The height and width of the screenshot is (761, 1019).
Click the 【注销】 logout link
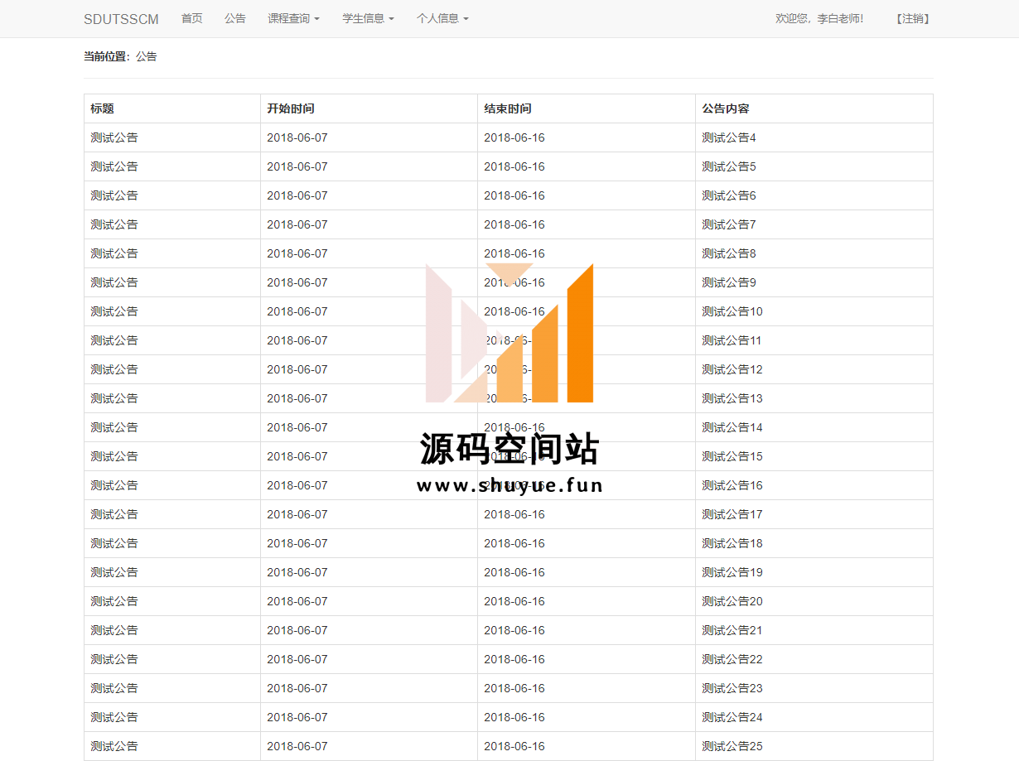tap(912, 18)
